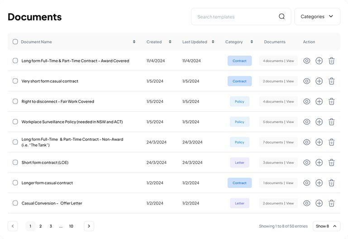348x239 pixels.
Task: Click the Letter tag on Casual Conversion row
Action: [x=239, y=203]
